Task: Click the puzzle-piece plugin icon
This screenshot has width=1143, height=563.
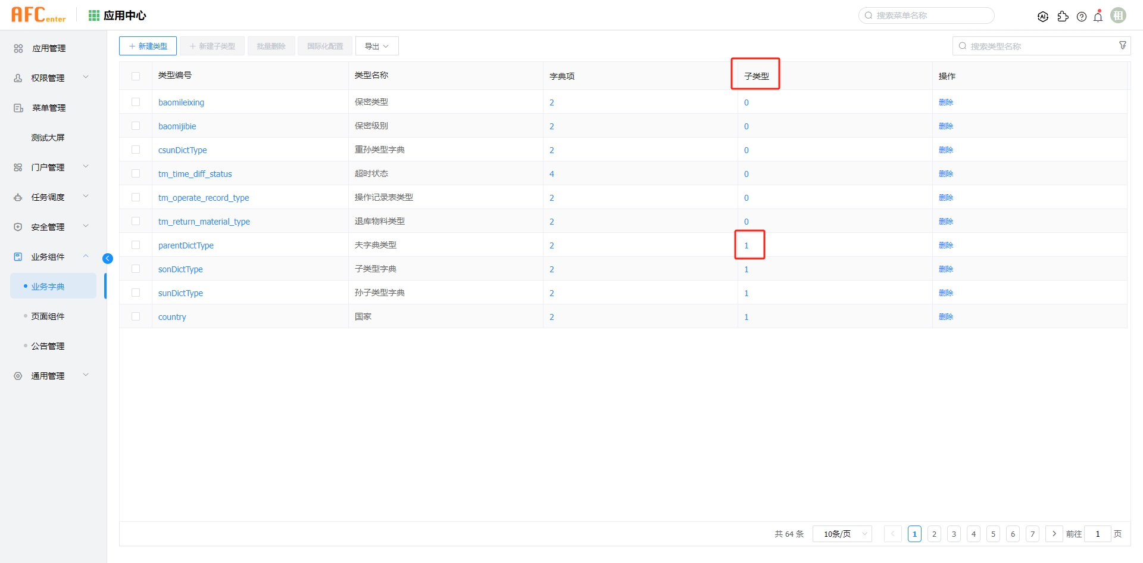Action: pos(1063,17)
